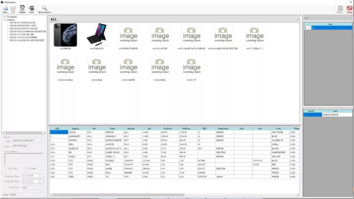The width and height of the screenshot is (354, 199).
Task: Select the Return radio button
Action: 27,168
